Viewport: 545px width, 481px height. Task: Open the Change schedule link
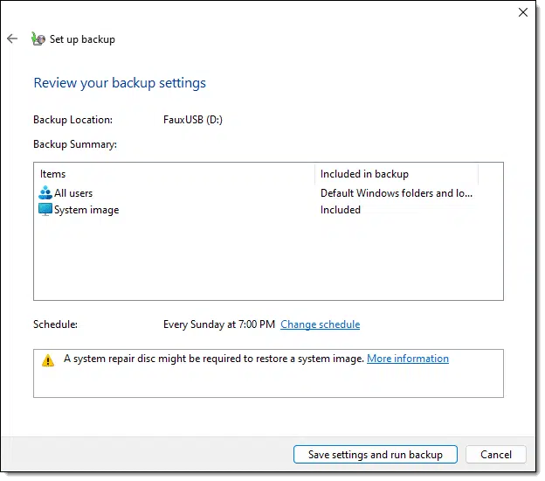(x=321, y=324)
